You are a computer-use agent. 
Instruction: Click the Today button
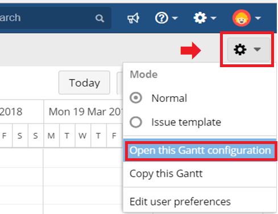point(84,83)
